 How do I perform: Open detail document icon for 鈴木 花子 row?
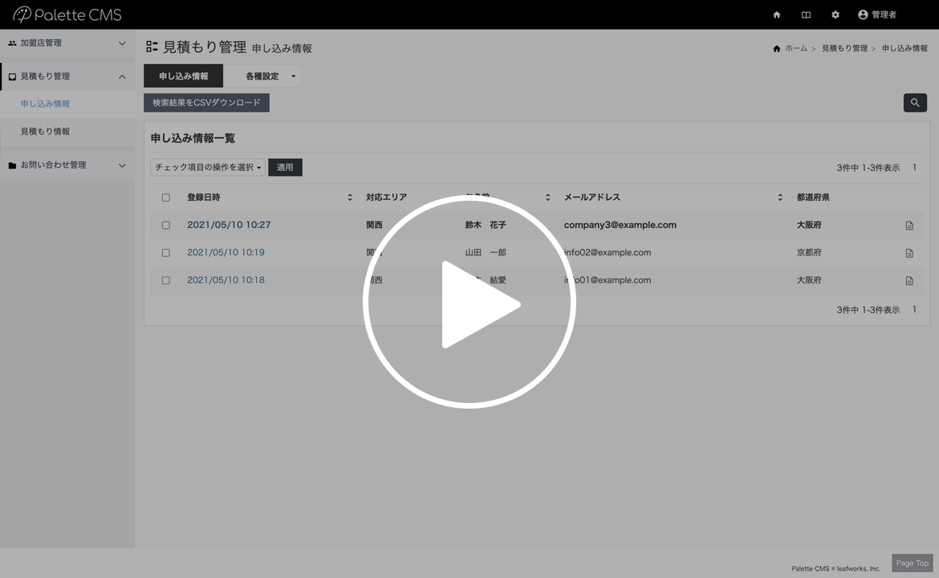(909, 226)
